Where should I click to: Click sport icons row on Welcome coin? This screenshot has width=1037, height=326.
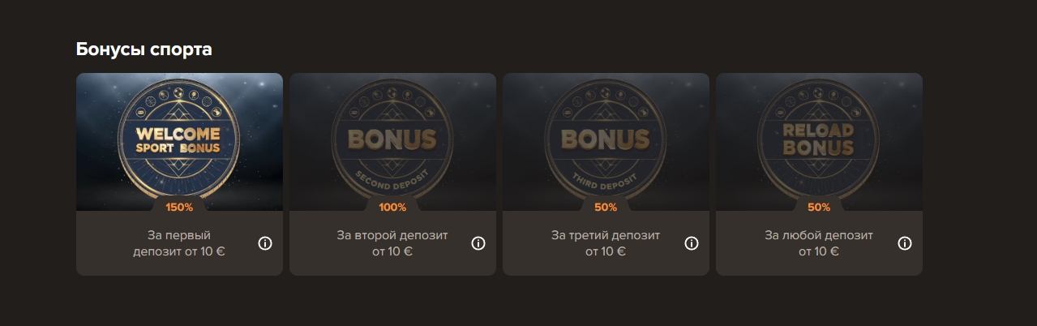point(179,101)
